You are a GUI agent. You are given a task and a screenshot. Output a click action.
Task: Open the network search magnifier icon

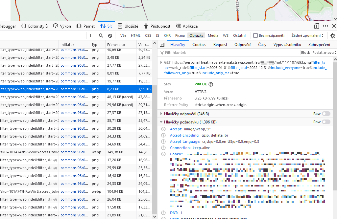tap(101, 35)
